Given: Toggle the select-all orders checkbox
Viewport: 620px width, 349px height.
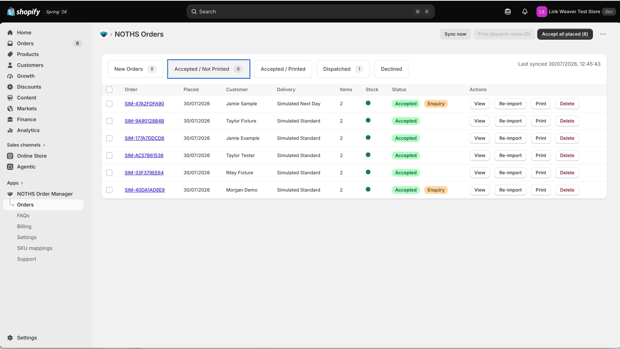Looking at the screenshot, I should click(x=109, y=90).
